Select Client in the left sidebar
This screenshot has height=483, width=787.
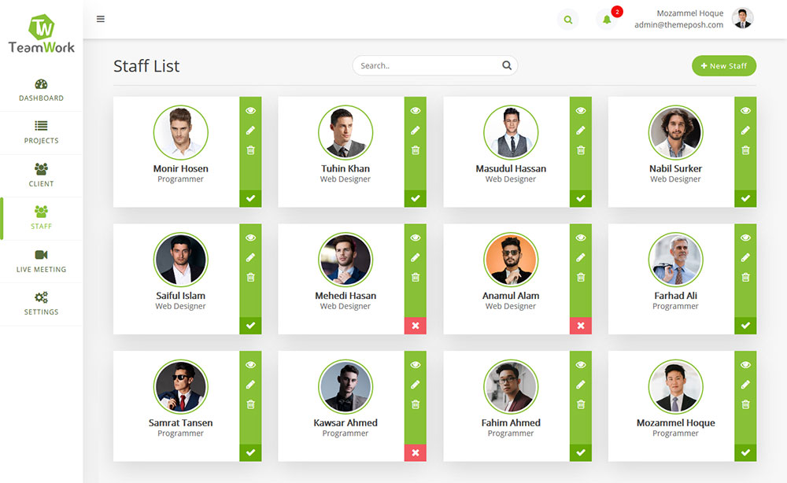(41, 177)
